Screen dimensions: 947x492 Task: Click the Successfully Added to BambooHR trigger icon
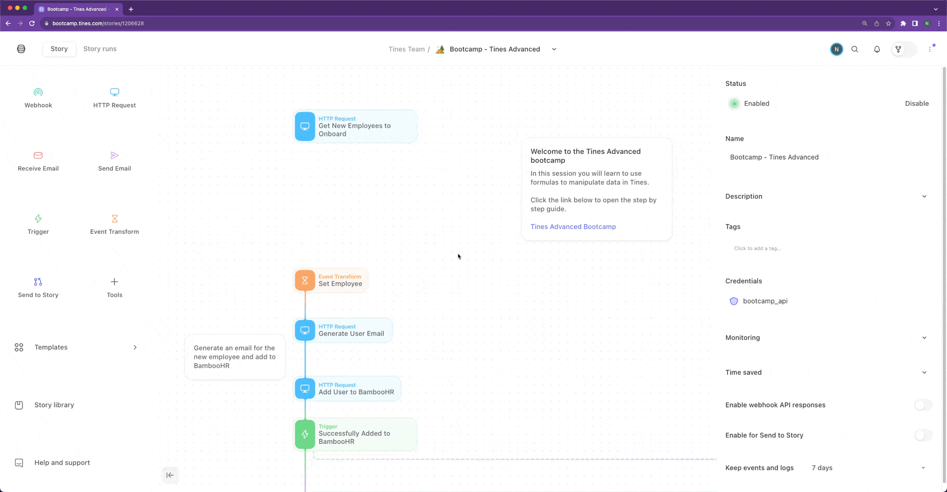305,434
